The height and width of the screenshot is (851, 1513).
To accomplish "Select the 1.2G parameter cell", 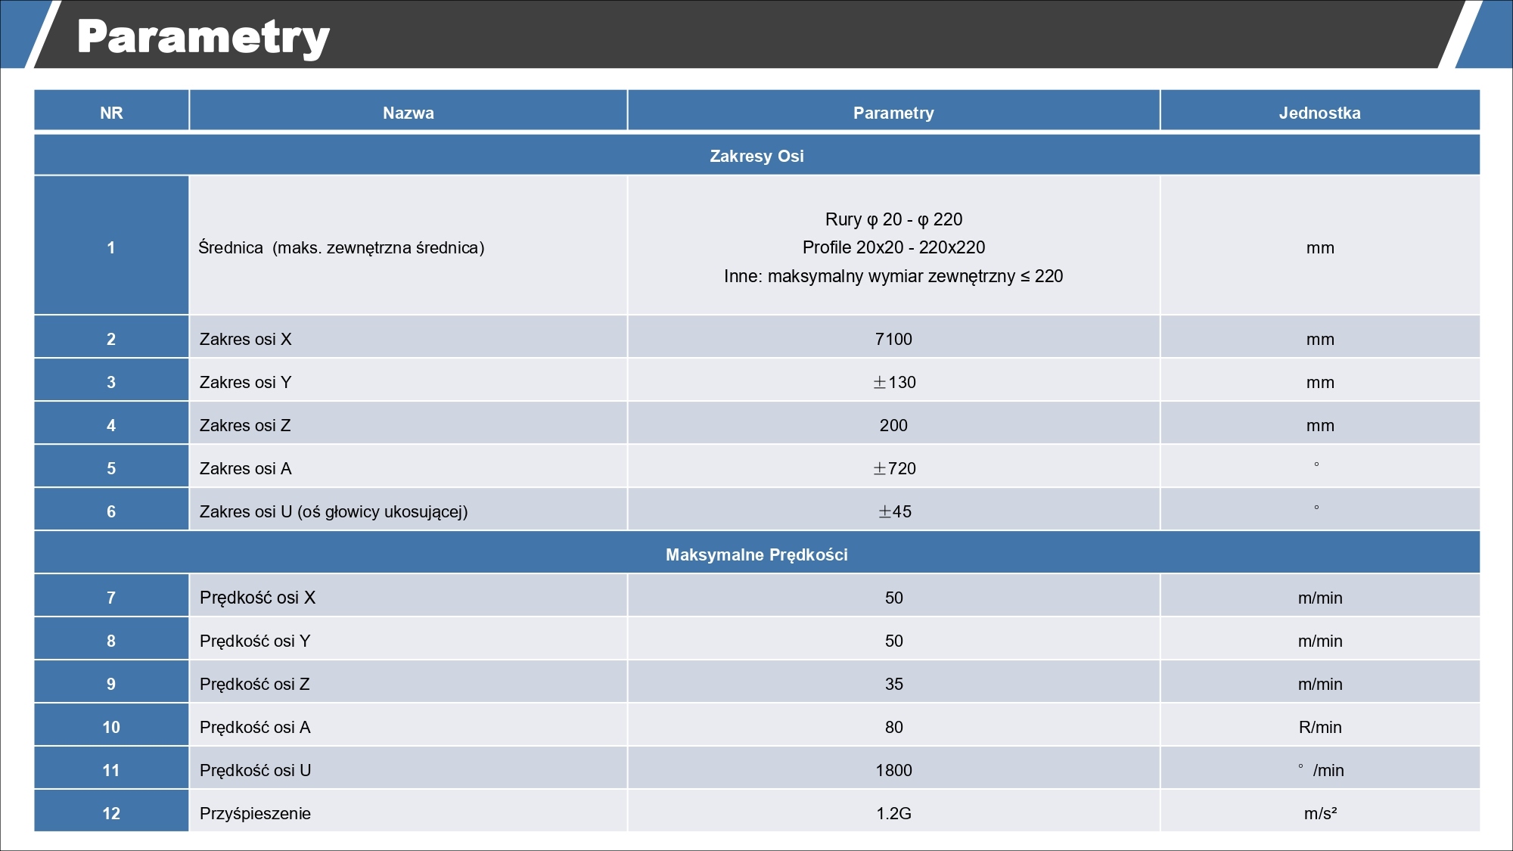I will coord(893,813).
